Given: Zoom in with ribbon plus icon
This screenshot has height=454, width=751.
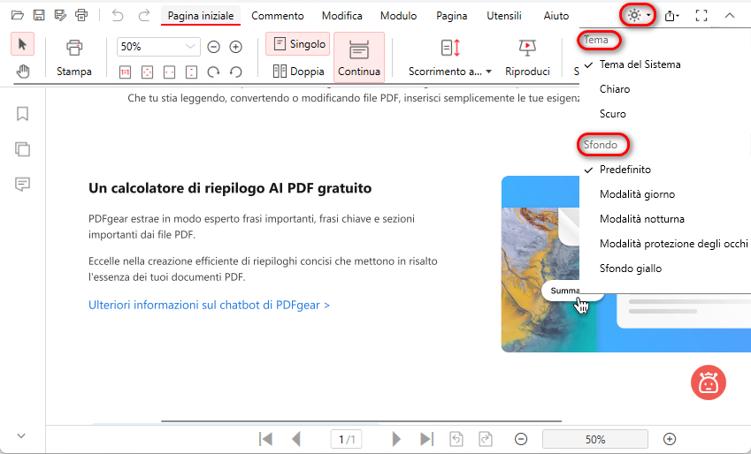Looking at the screenshot, I should click(x=235, y=47).
